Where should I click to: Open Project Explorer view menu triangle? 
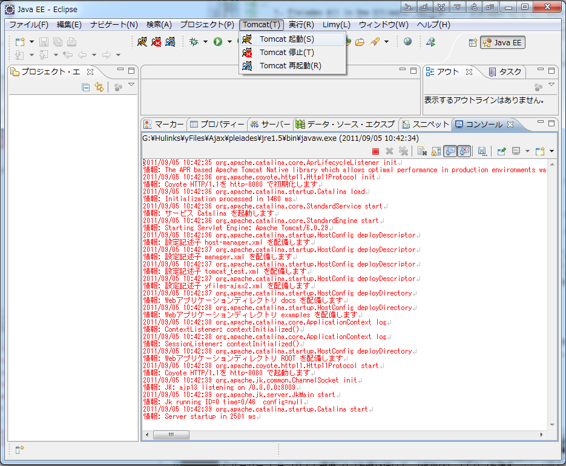(131, 85)
